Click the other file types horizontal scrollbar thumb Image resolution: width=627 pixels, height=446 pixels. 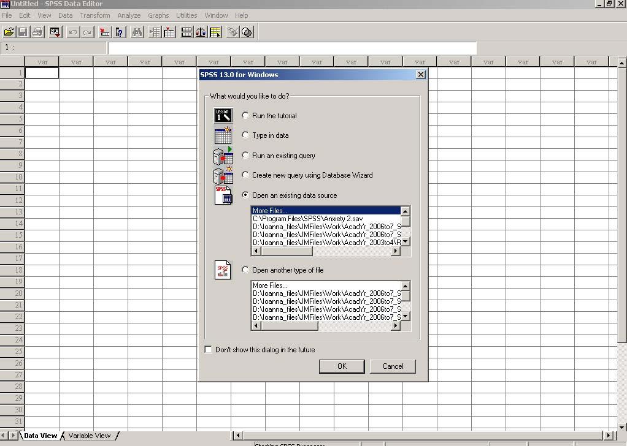(x=290, y=325)
